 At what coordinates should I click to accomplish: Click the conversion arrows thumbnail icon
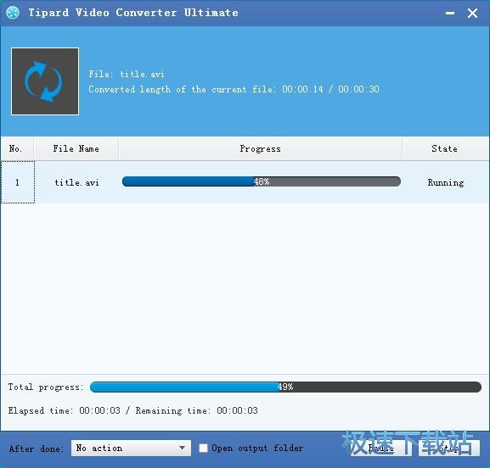click(45, 81)
